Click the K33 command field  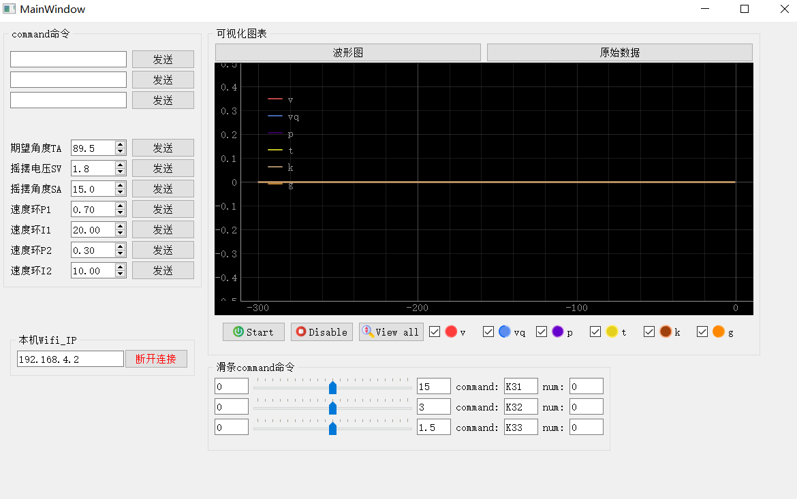click(521, 427)
